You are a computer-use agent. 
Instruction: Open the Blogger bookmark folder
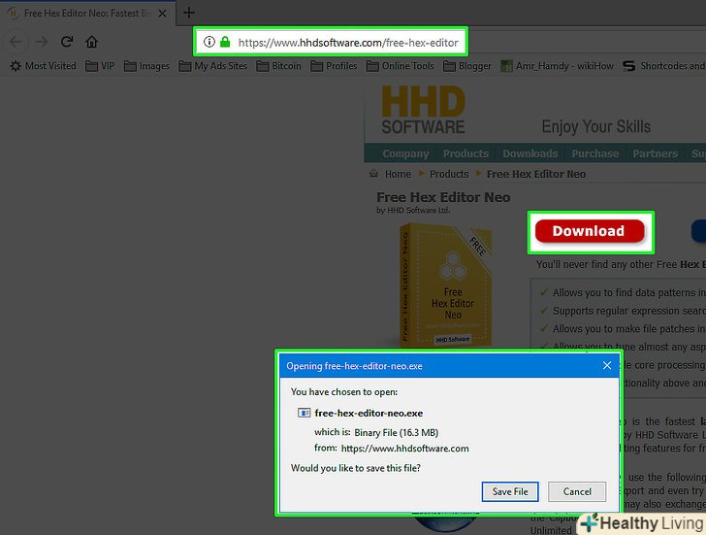(x=467, y=66)
